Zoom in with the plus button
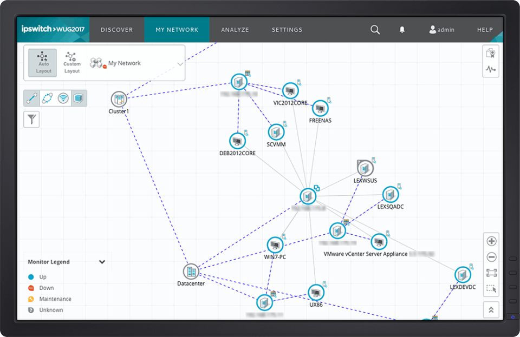Viewport: 520px width, 337px height. coord(491,241)
